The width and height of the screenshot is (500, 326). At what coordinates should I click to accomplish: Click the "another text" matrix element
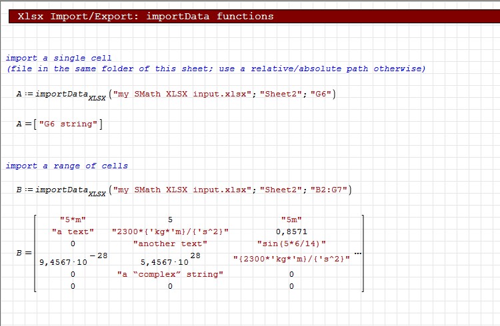coord(170,244)
